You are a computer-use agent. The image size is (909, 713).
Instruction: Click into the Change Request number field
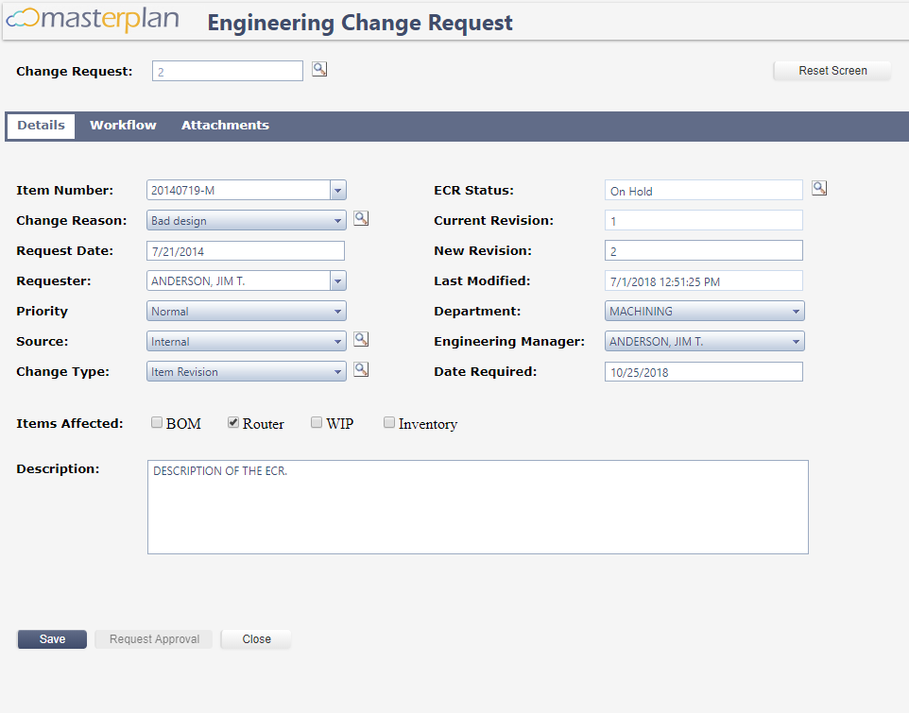click(227, 71)
